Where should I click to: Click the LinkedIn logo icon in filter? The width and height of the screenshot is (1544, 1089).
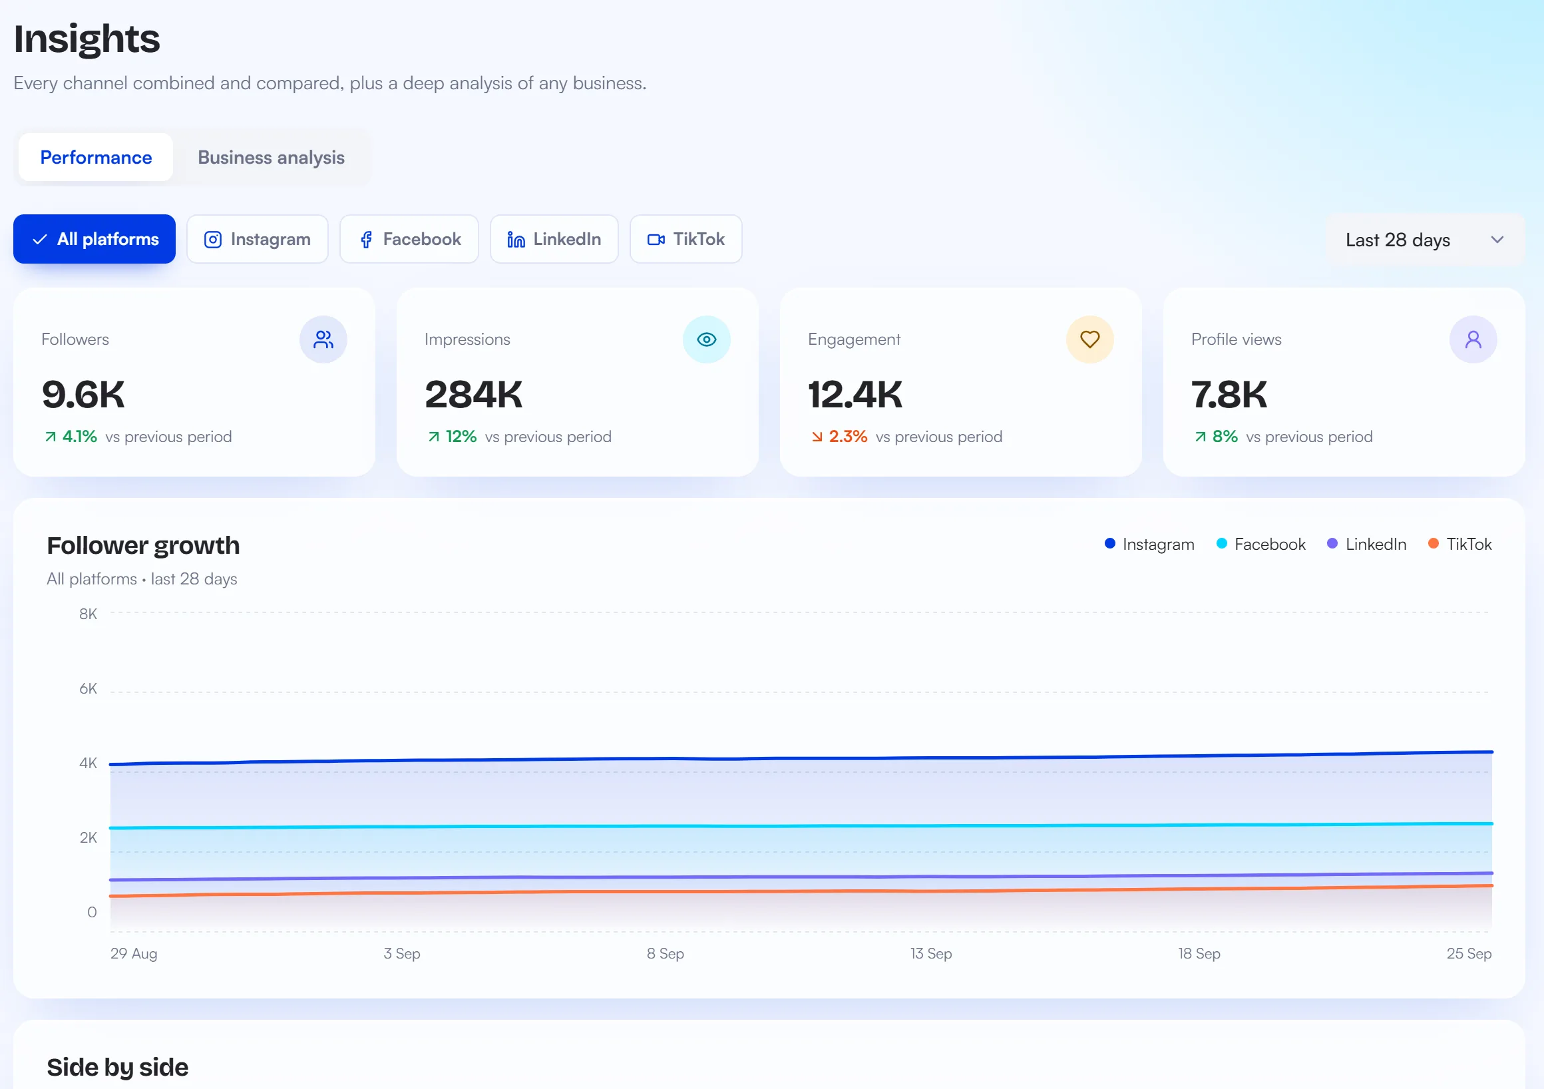click(x=516, y=240)
